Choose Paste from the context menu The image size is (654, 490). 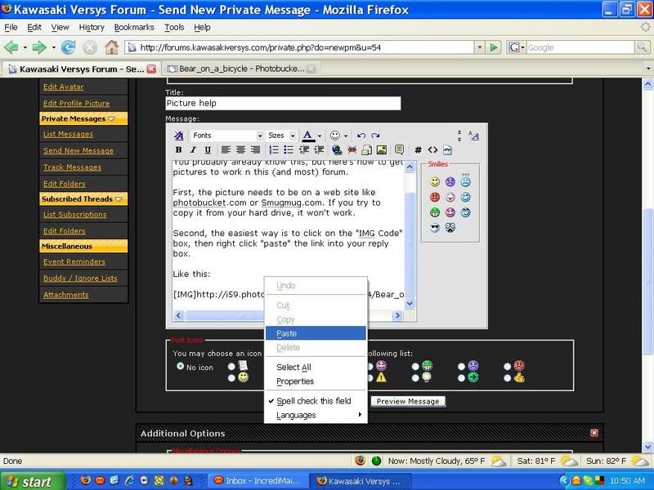tap(287, 333)
